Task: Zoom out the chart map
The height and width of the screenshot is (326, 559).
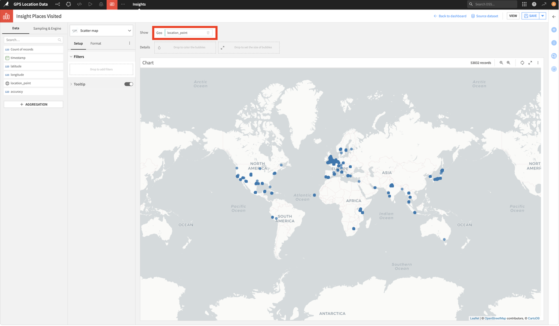Action: tap(501, 63)
